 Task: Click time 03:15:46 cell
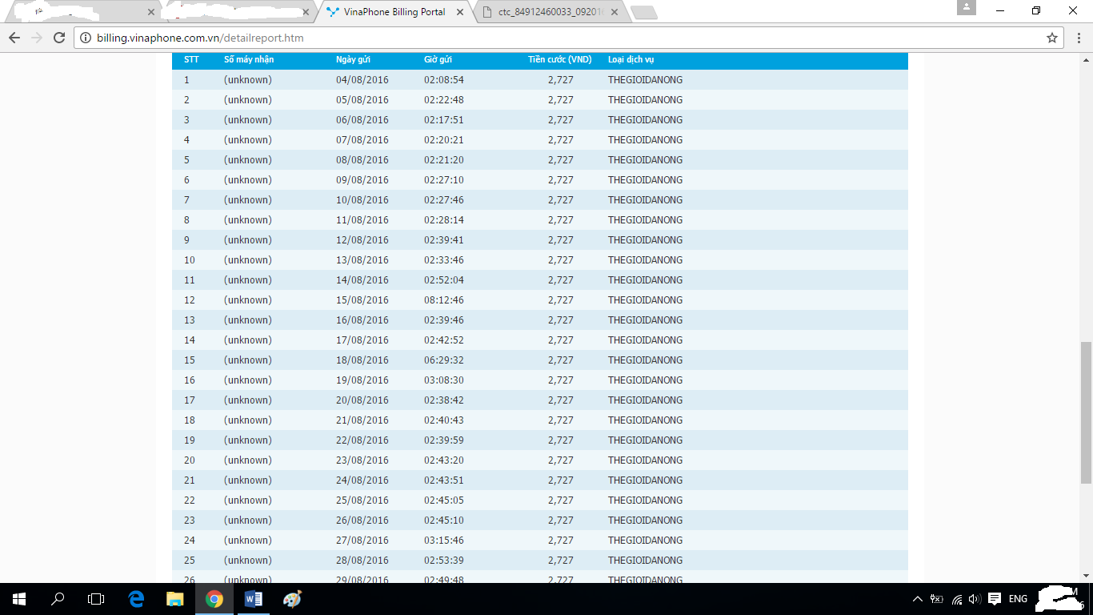(444, 541)
